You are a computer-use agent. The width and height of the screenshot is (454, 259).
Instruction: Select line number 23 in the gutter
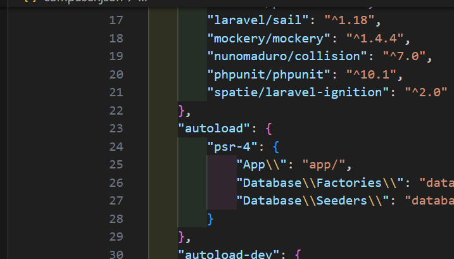(x=116, y=129)
